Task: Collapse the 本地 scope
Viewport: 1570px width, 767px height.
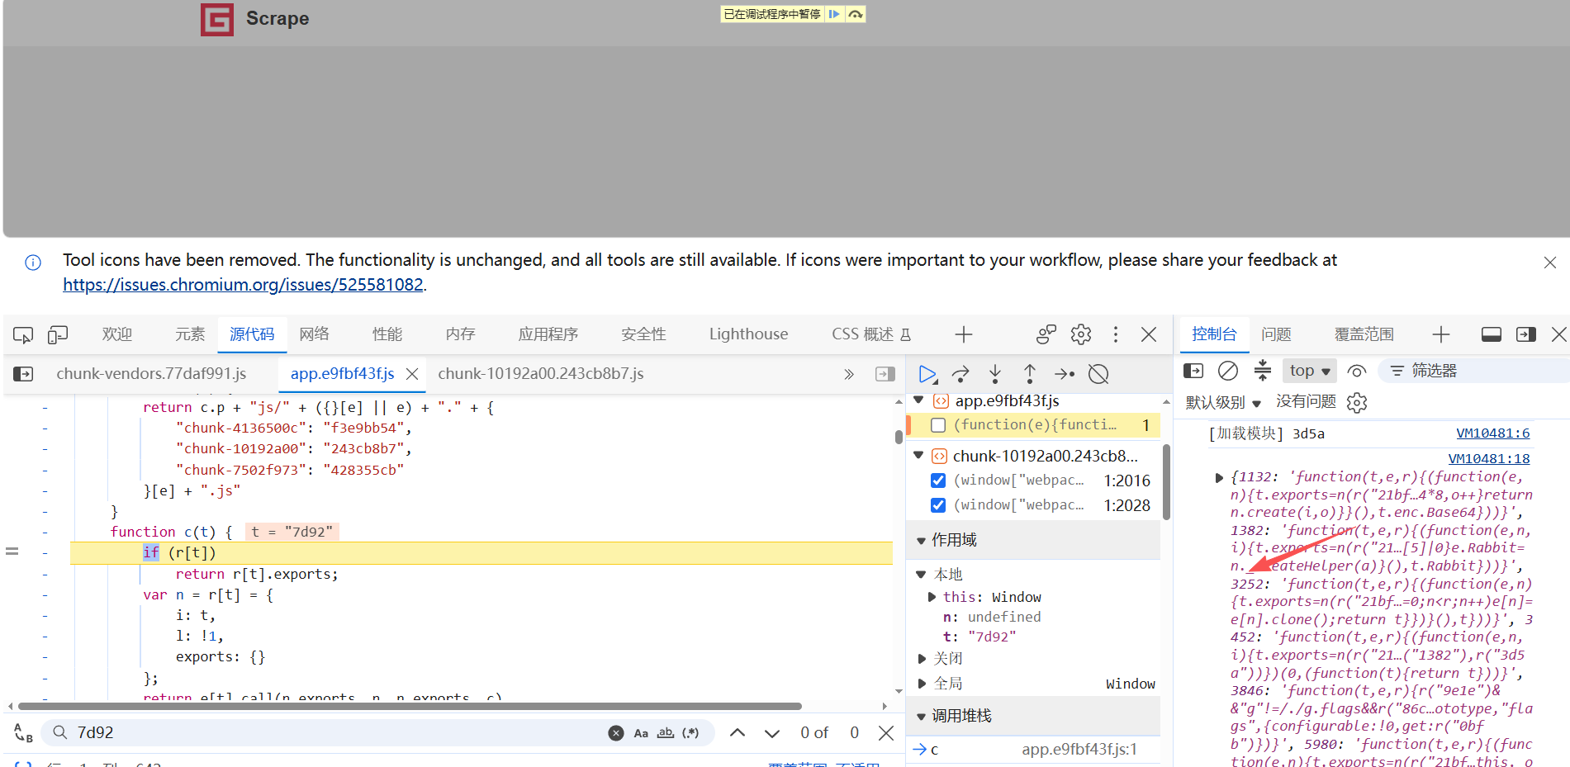Action: (x=921, y=575)
